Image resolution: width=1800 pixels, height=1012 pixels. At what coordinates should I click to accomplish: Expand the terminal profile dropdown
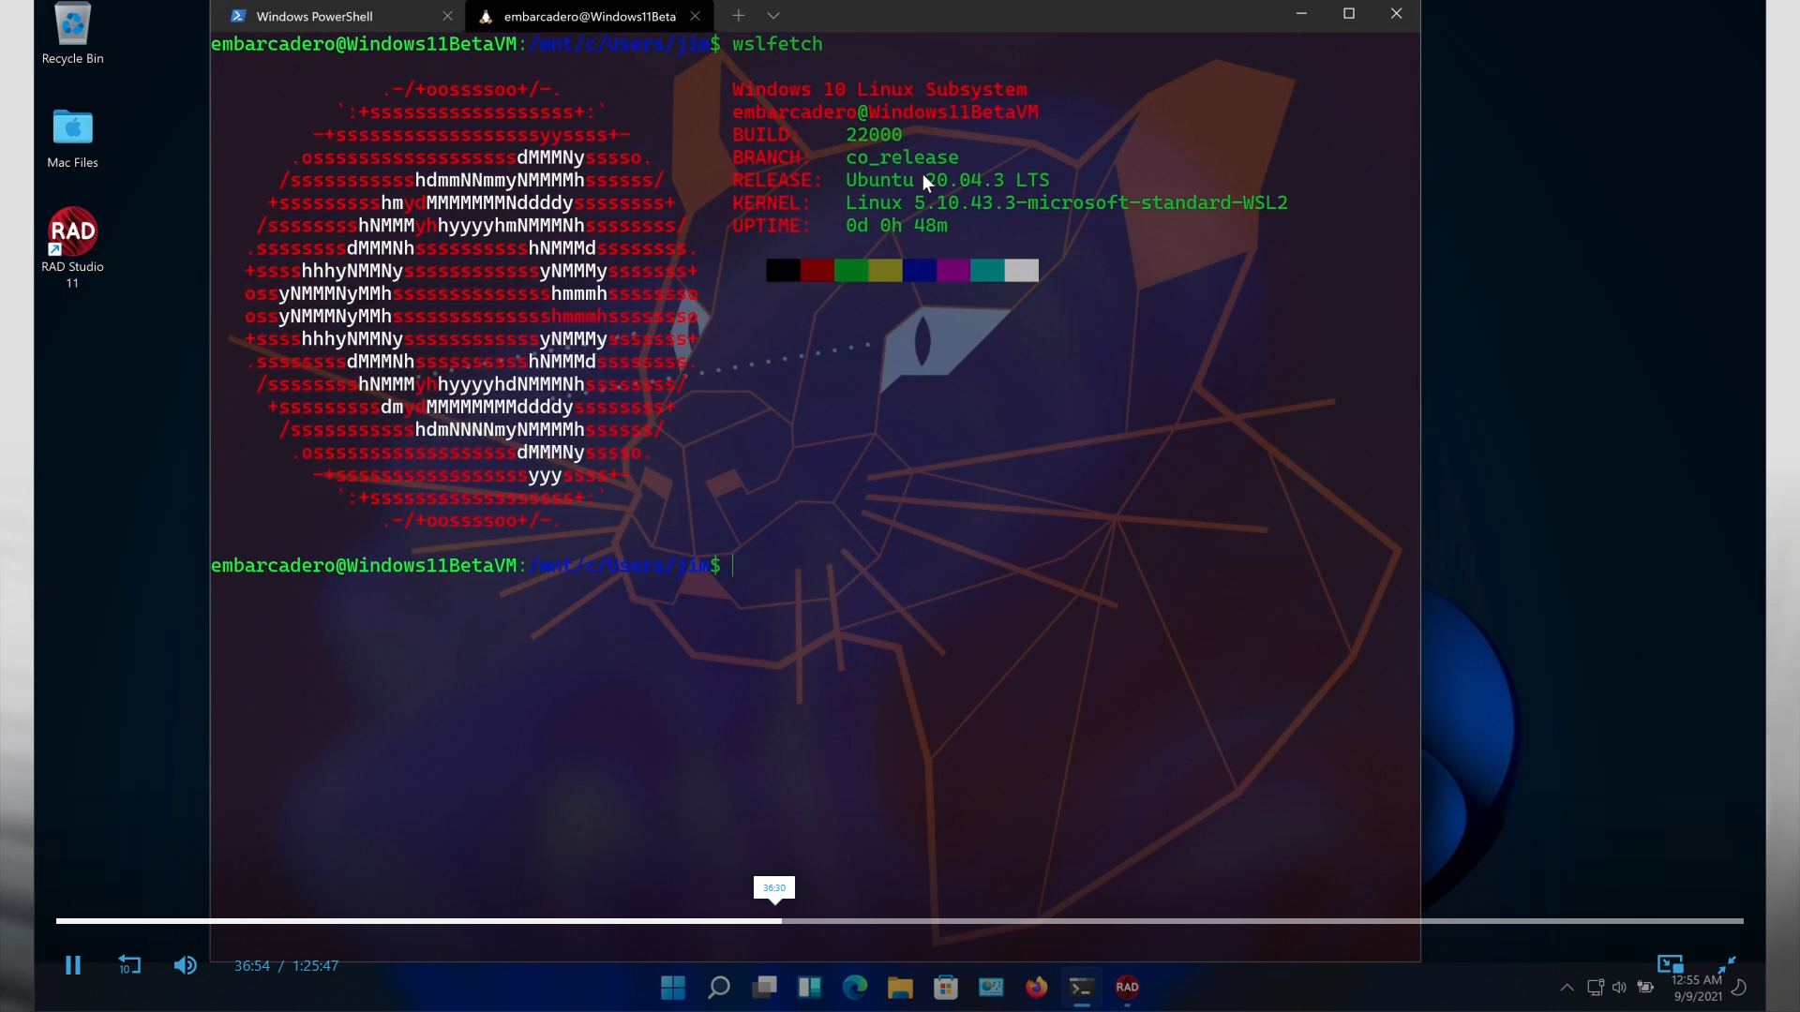tap(773, 16)
